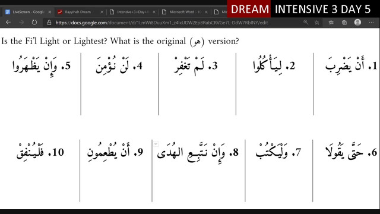Open the Favorites list icon
This screenshot has height=214, width=380.
[331, 23]
